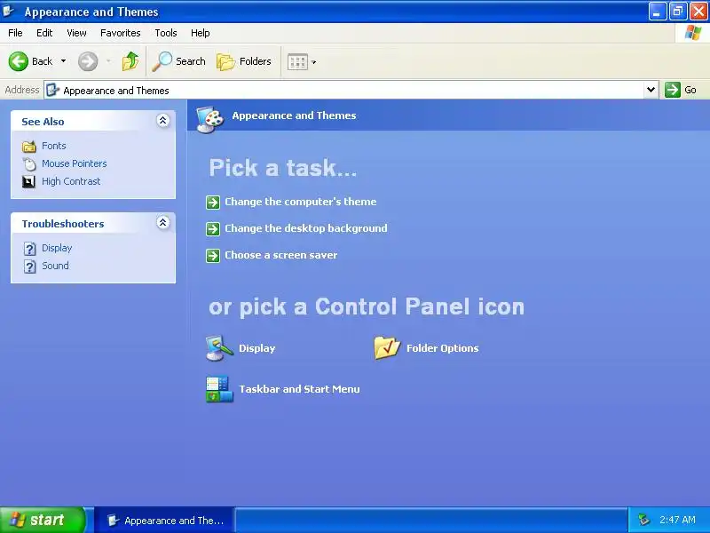Collapse the See Also panel
The width and height of the screenshot is (710, 533).
[x=163, y=121]
